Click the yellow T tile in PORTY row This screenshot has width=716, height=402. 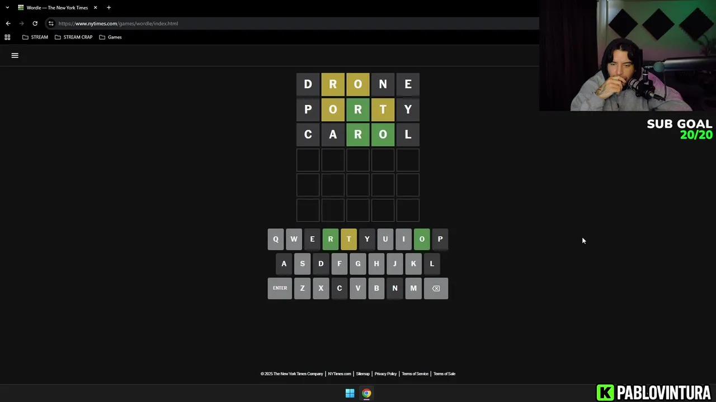coord(383,109)
